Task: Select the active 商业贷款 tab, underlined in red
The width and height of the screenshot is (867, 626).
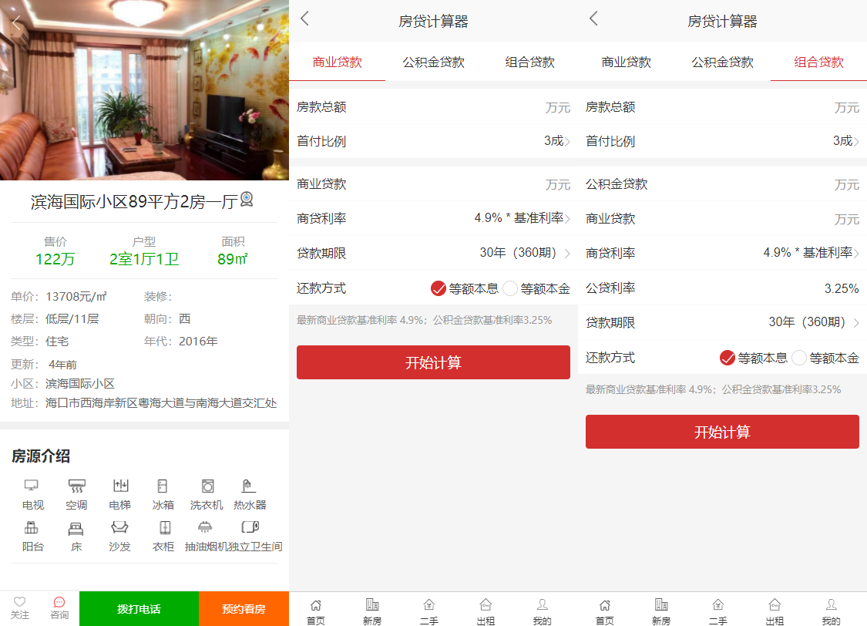Action: [338, 62]
